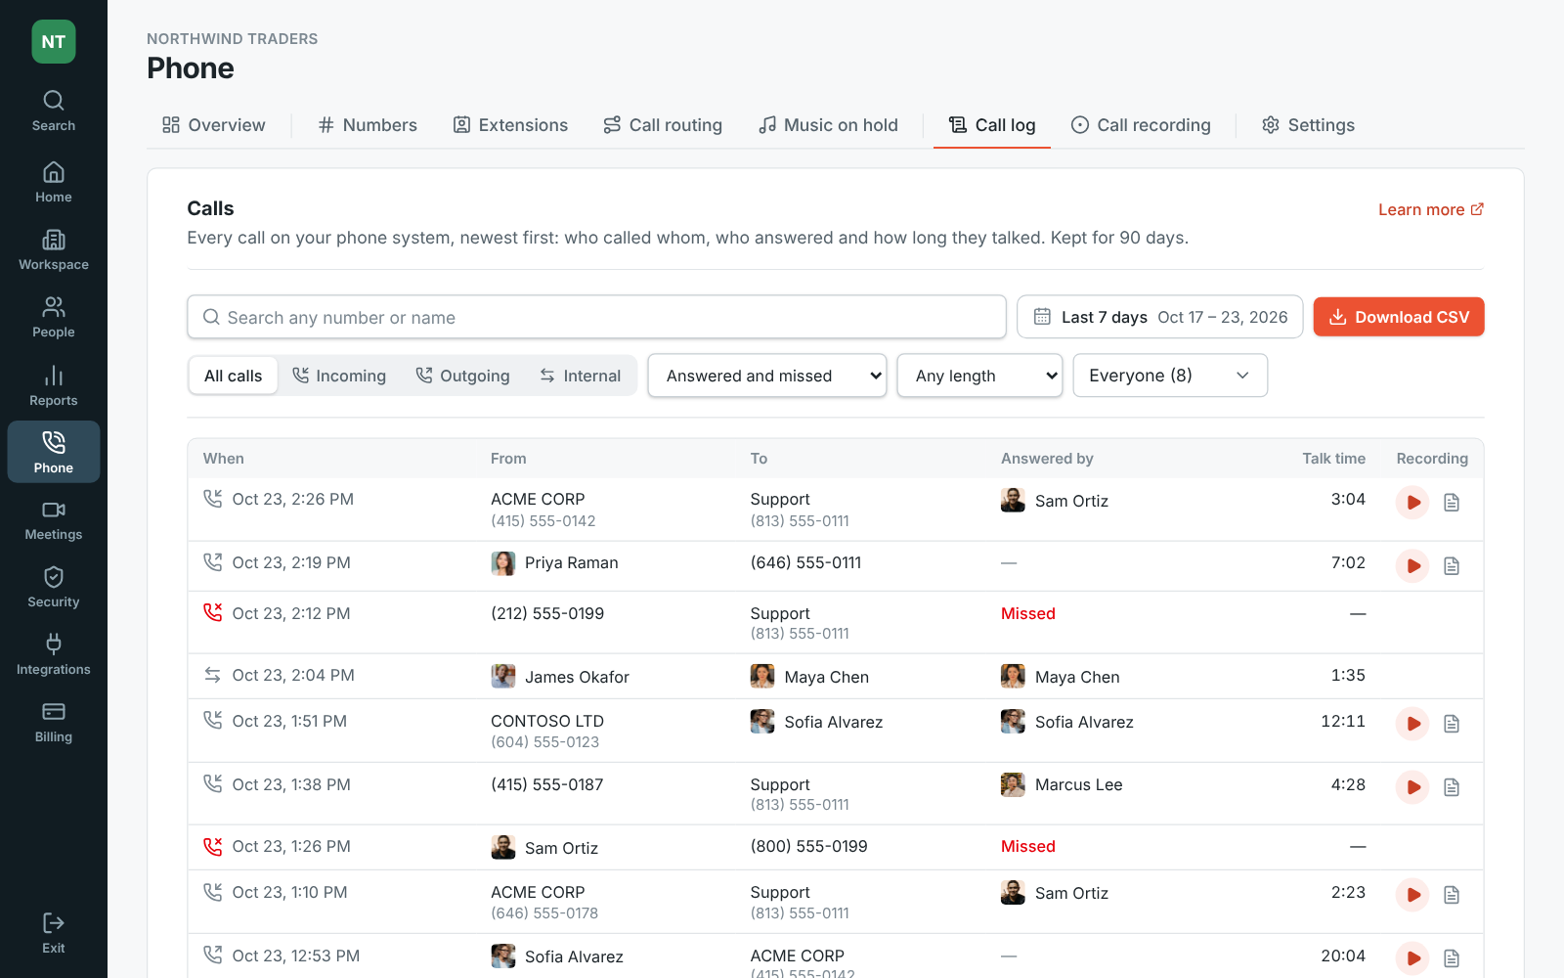
Task: Click Missed status on the 2:12 PM call
Action: click(1028, 613)
